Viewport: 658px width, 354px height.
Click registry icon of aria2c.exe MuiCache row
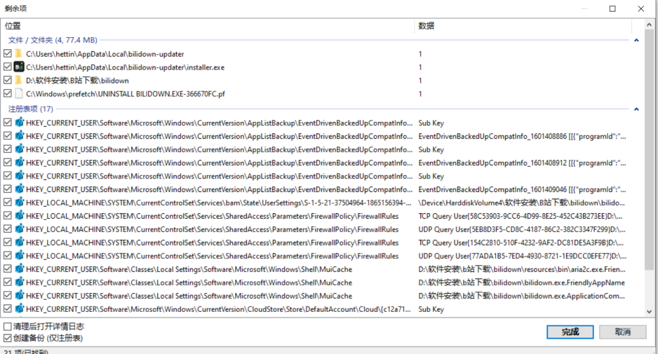pyautogui.click(x=19, y=269)
